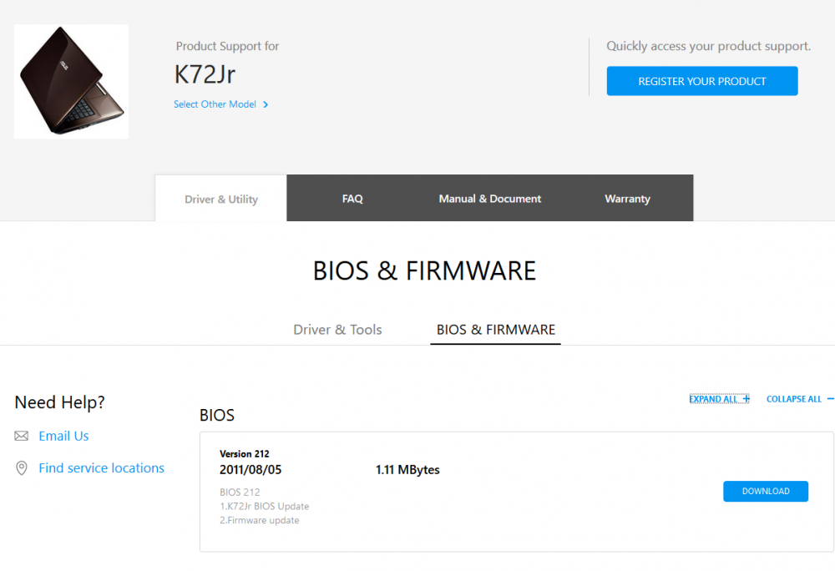Image resolution: width=835 pixels, height=571 pixels.
Task: Download BIOS Version 212
Action: coord(766,491)
